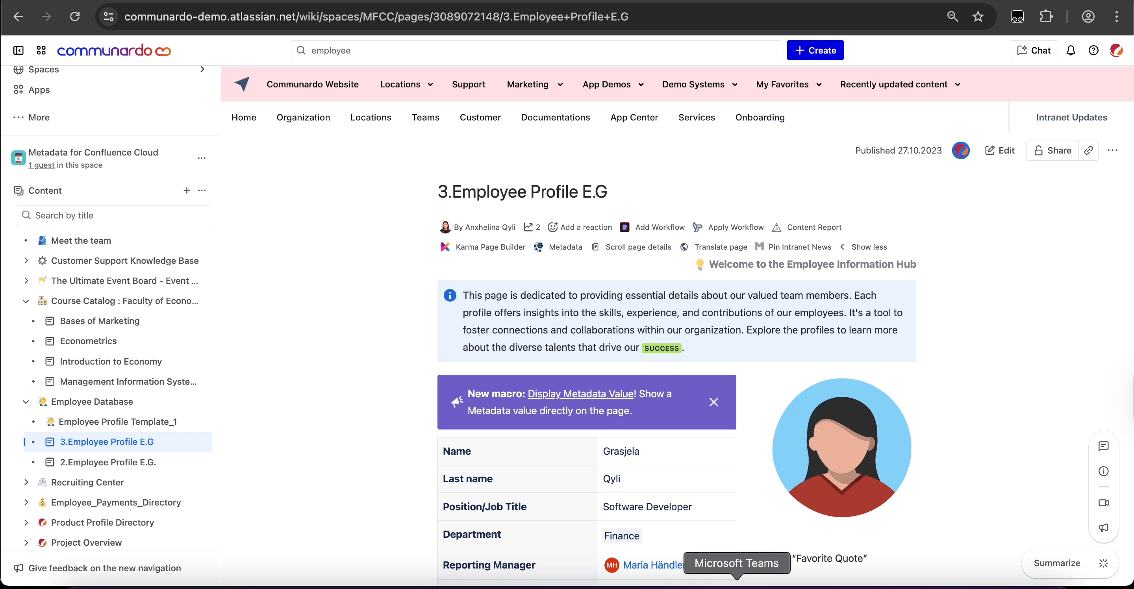1134x589 pixels.
Task: Click the blue Create button
Action: (815, 51)
